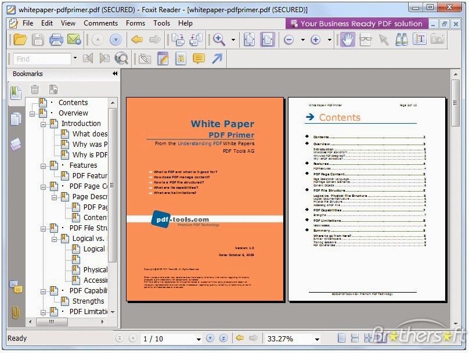469x353 pixels.
Task: Open the page number dropdown
Action: (x=199, y=339)
